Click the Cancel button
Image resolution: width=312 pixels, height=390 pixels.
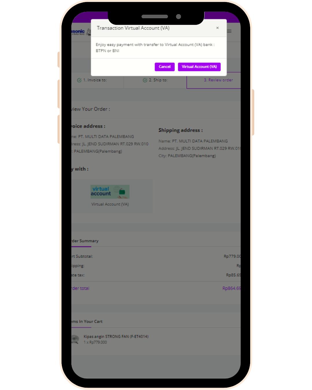coord(165,67)
